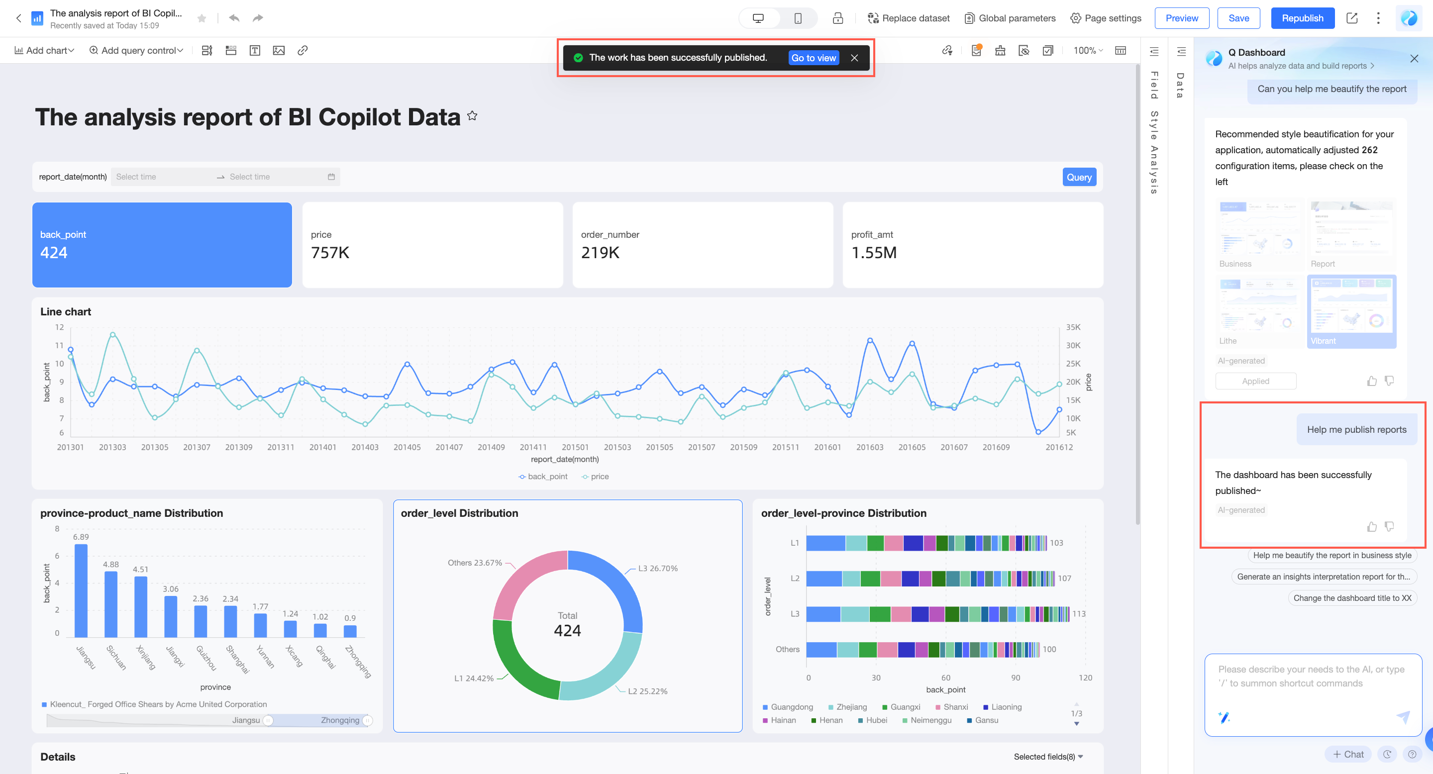1433x774 pixels.
Task: Click the undo arrow icon
Action: point(234,18)
